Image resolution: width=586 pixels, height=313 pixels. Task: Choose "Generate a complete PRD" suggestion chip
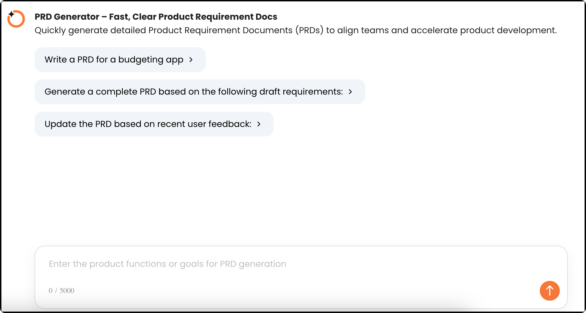pos(200,92)
